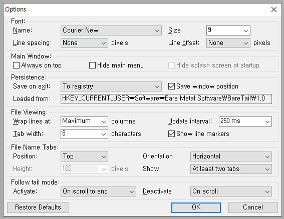Click the Cancel button
Image resolution: width=284 pixels, height=219 pixels.
pyautogui.click(x=253, y=207)
